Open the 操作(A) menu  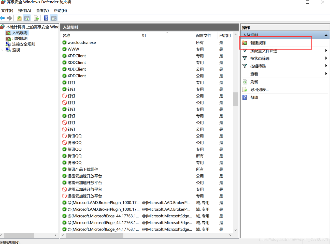pyautogui.click(x=25, y=10)
